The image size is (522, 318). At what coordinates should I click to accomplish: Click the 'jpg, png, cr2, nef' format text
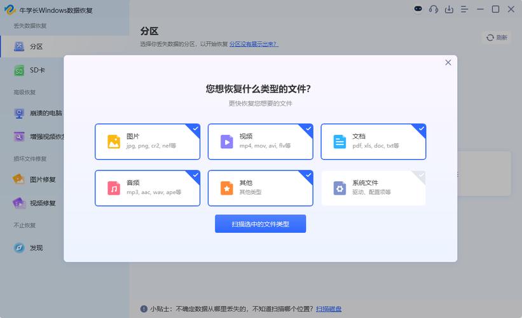[x=151, y=146]
